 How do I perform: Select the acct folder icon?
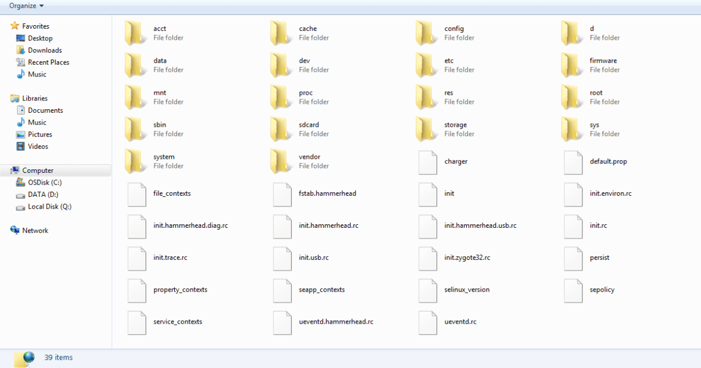tap(136, 33)
